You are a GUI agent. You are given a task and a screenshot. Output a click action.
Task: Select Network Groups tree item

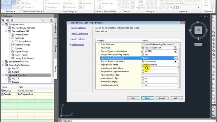23,45
